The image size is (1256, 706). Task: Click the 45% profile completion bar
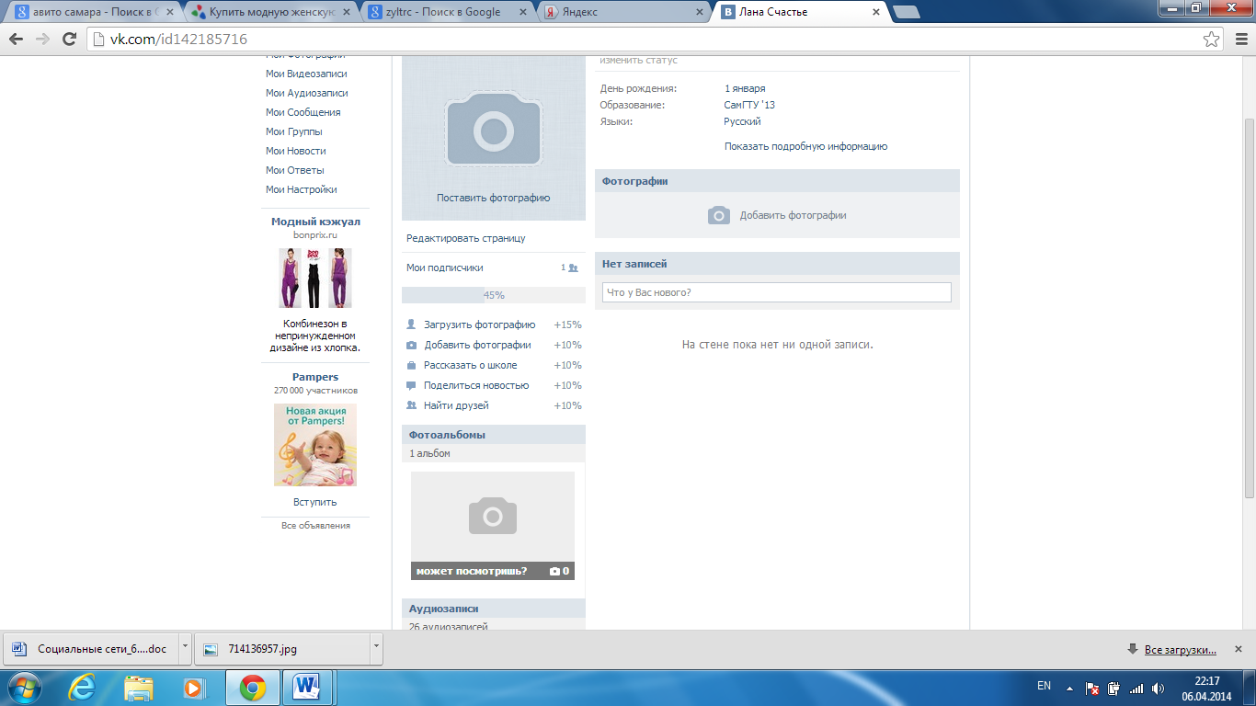[x=494, y=295]
